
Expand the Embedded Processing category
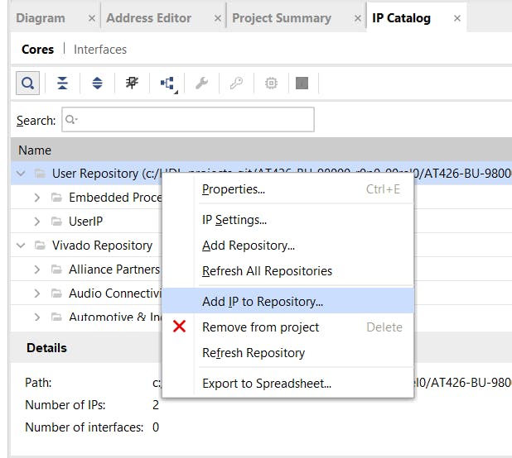click(x=37, y=198)
